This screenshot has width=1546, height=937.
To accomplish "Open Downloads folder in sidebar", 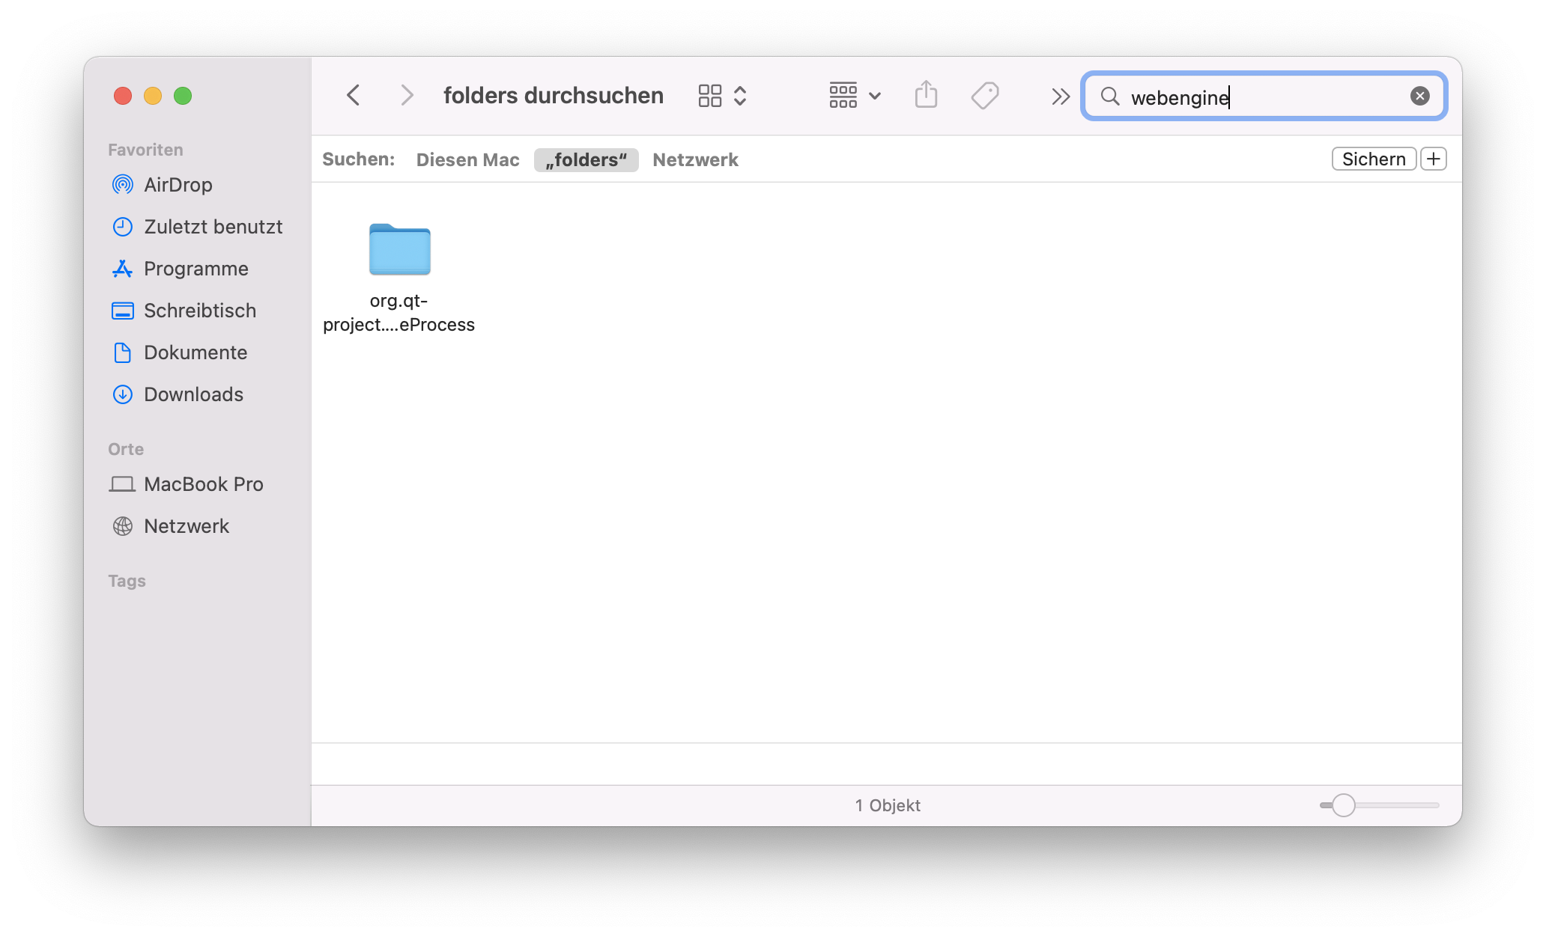I will tap(193, 394).
